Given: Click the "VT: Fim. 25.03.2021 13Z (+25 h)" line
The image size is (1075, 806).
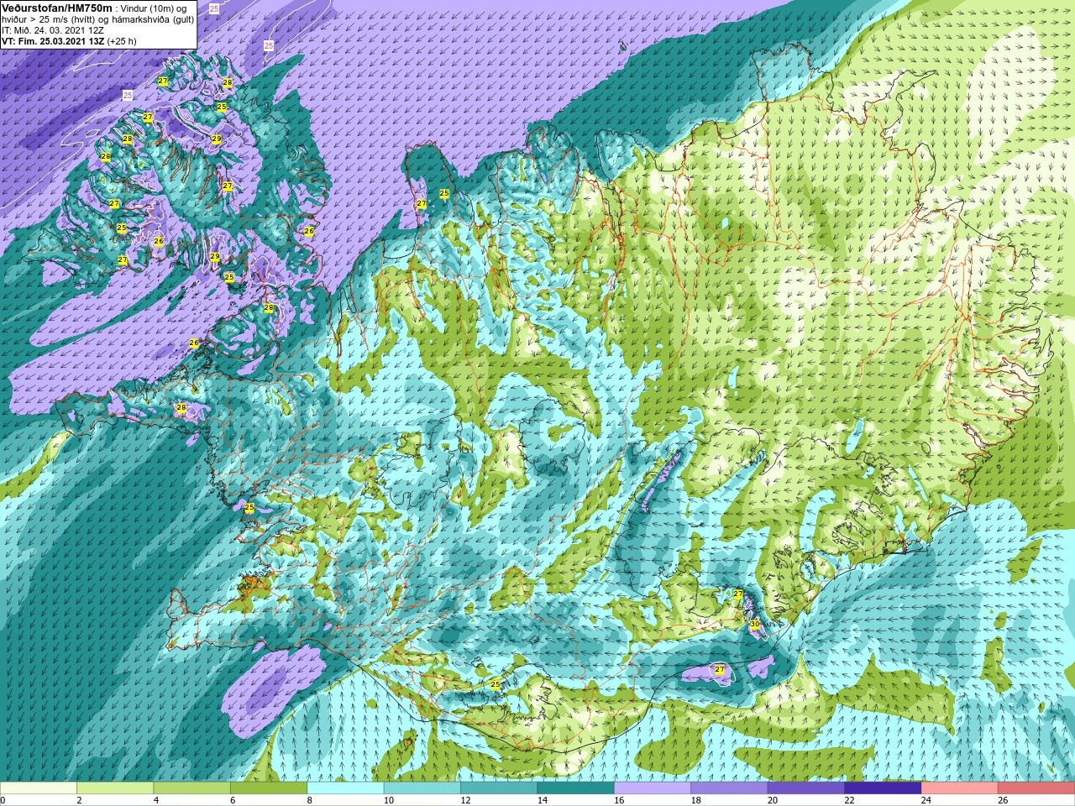Looking at the screenshot, I should click(x=69, y=41).
